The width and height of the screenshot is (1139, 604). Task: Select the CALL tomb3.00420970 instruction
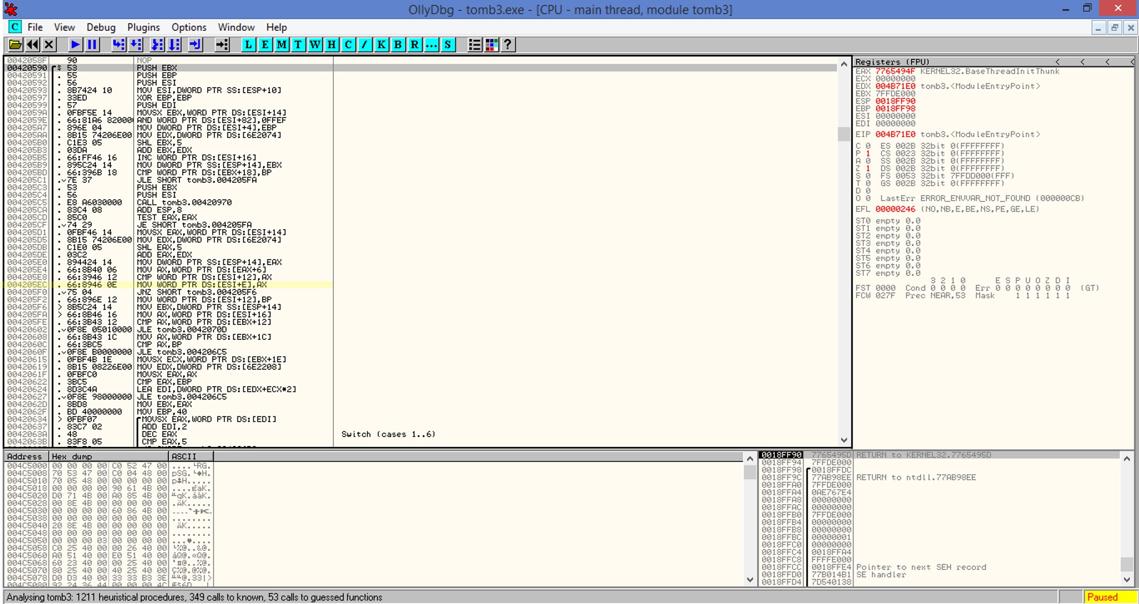(x=184, y=202)
